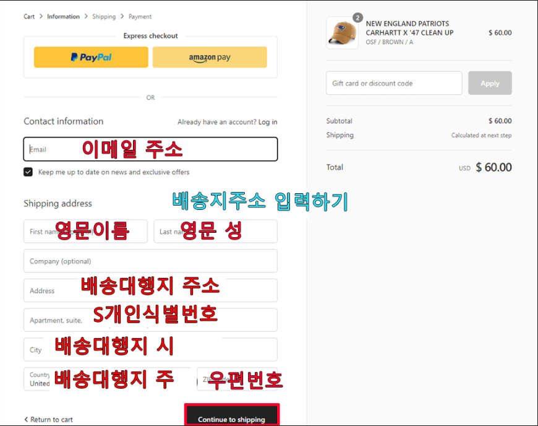Click the Log in link
The height and width of the screenshot is (426, 538).
(x=268, y=122)
